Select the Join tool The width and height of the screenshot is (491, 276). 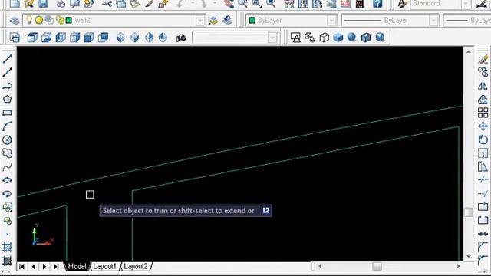(483, 234)
